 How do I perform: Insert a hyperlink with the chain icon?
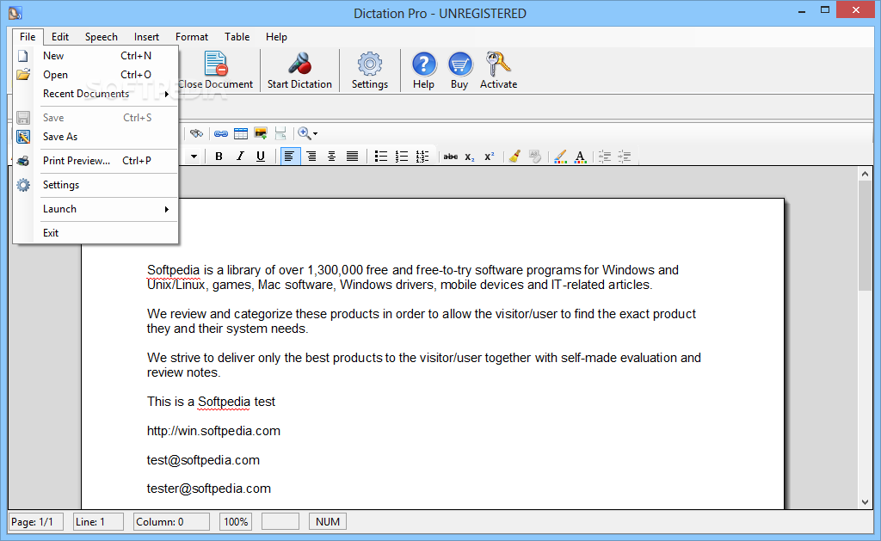(x=221, y=133)
